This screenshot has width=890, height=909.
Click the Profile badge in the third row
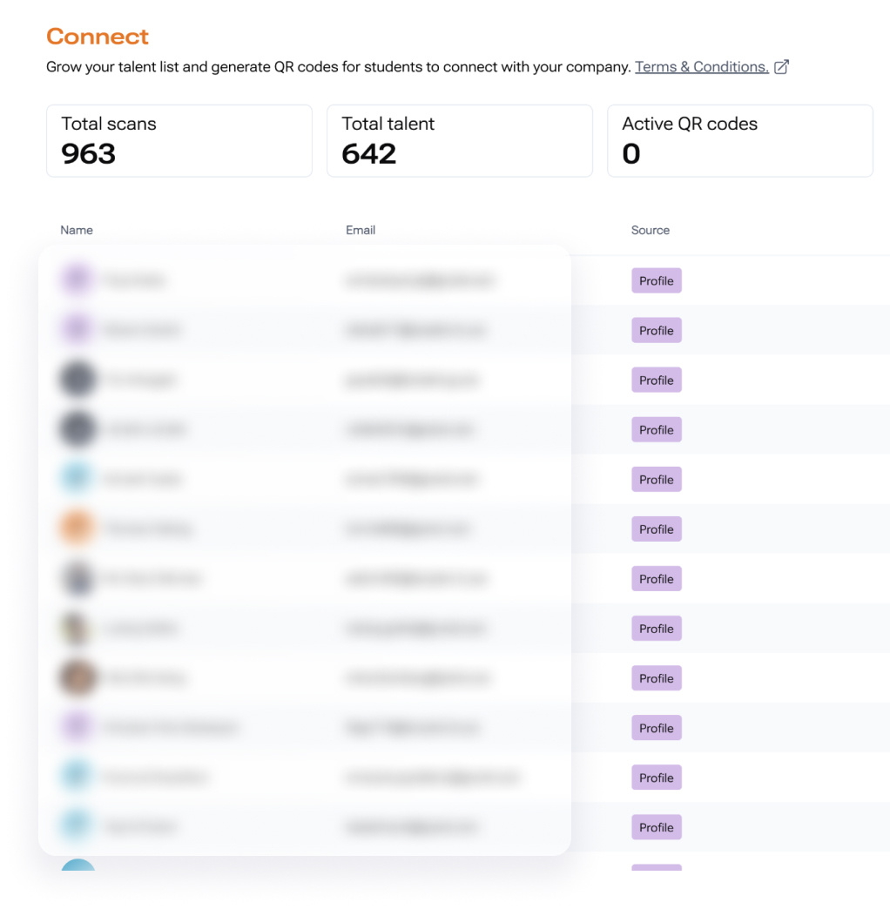656,380
